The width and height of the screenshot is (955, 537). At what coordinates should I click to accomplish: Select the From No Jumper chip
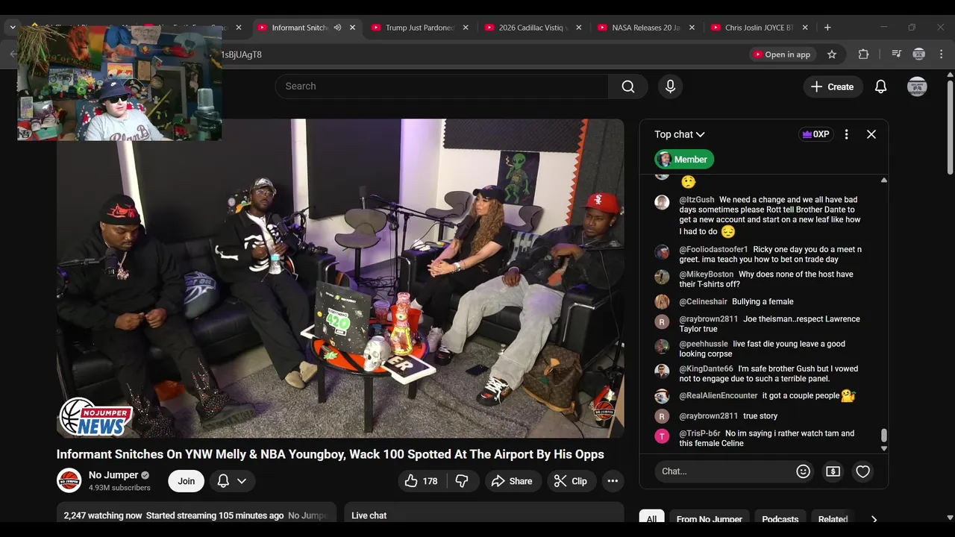coord(710,519)
